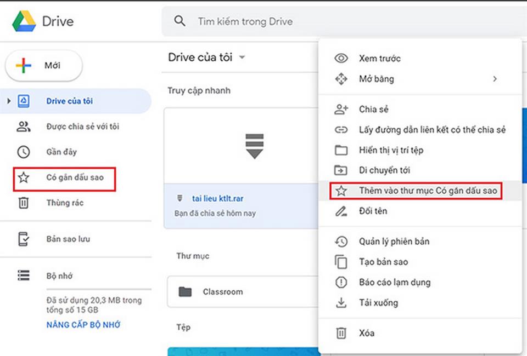Image resolution: width=527 pixels, height=356 pixels.
Task: Choose Tạo bản sao from context menu
Action: [x=383, y=262]
